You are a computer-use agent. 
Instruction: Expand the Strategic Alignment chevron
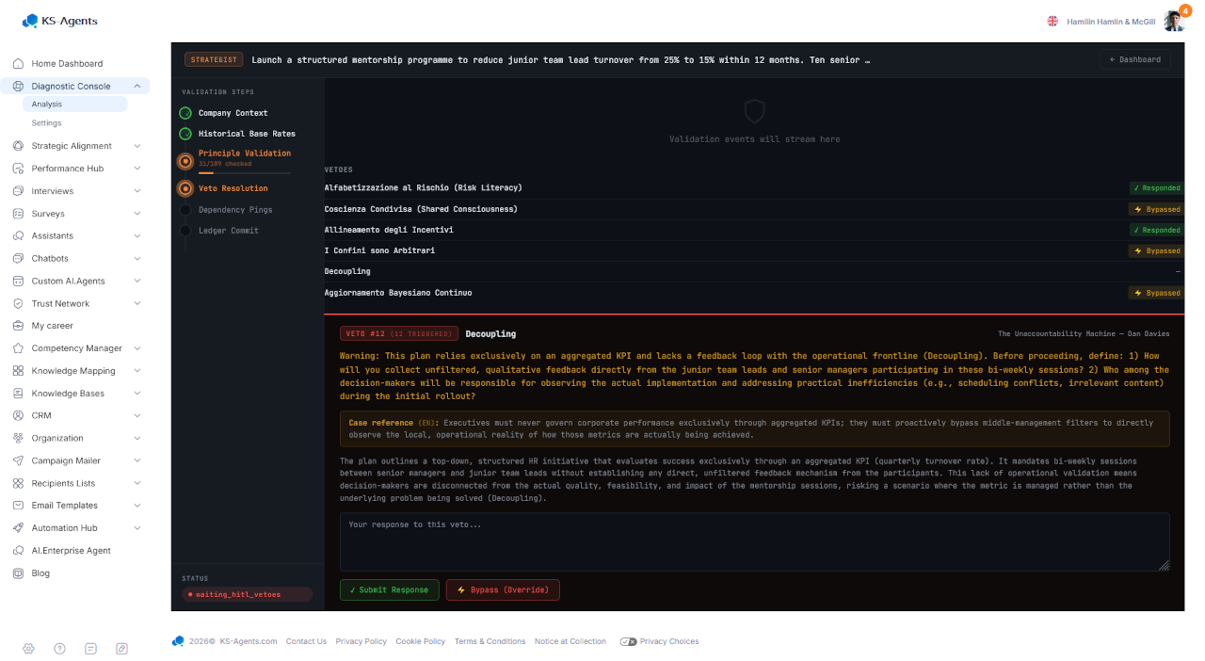point(137,146)
